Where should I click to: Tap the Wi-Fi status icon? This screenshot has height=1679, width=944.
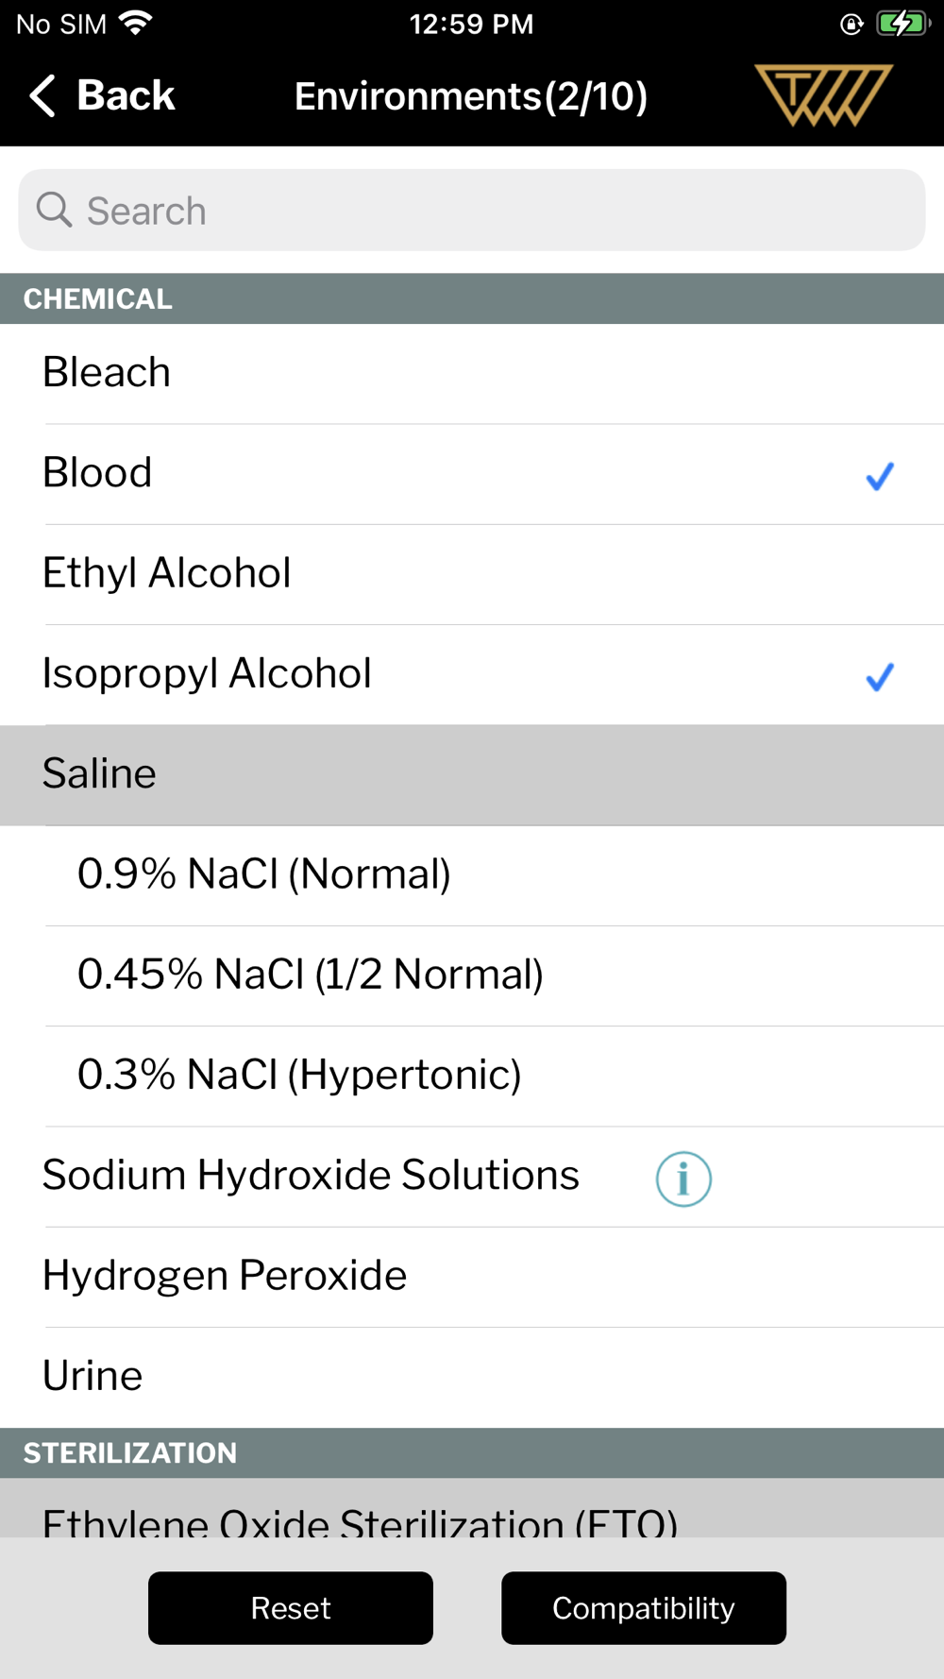coord(137,24)
